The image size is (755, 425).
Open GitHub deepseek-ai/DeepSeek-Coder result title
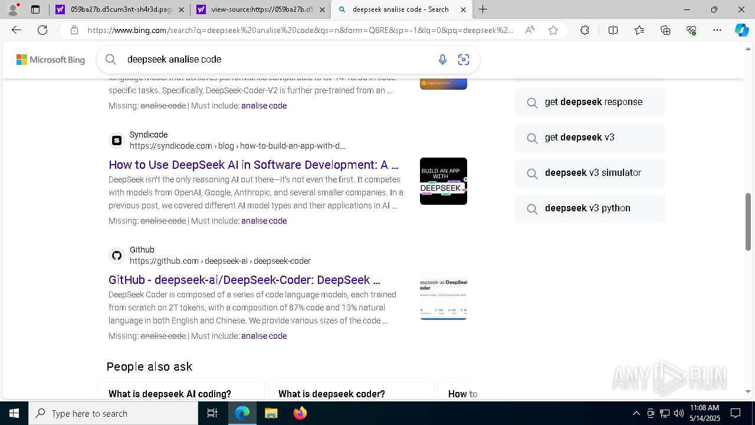pos(244,280)
